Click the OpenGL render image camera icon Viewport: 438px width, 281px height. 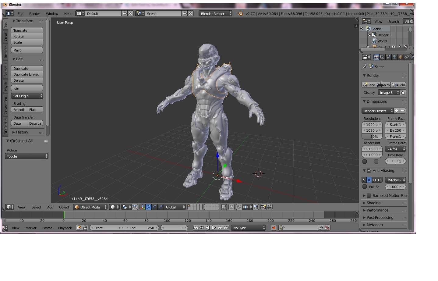point(263,207)
